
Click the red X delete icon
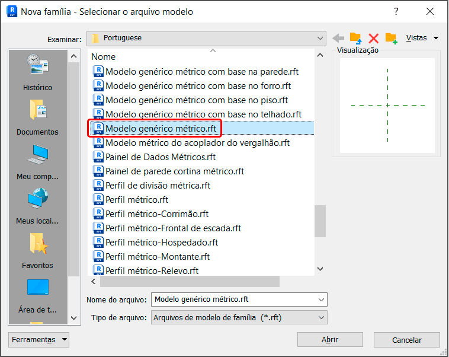click(373, 38)
